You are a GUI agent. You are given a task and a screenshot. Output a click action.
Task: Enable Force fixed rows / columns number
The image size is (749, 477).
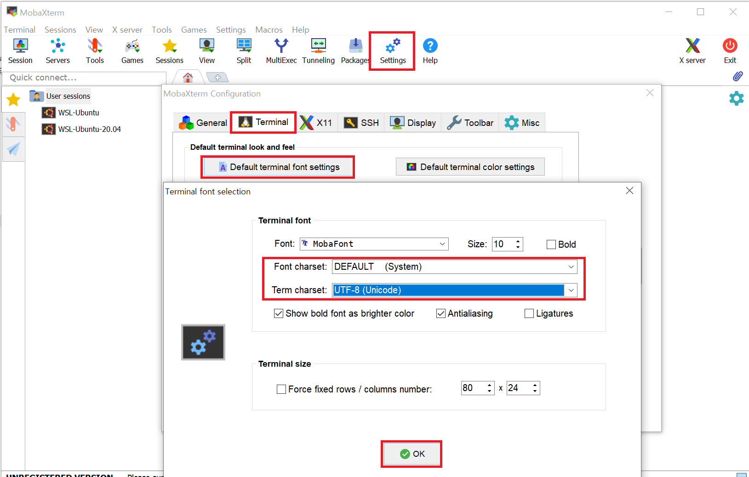point(281,389)
